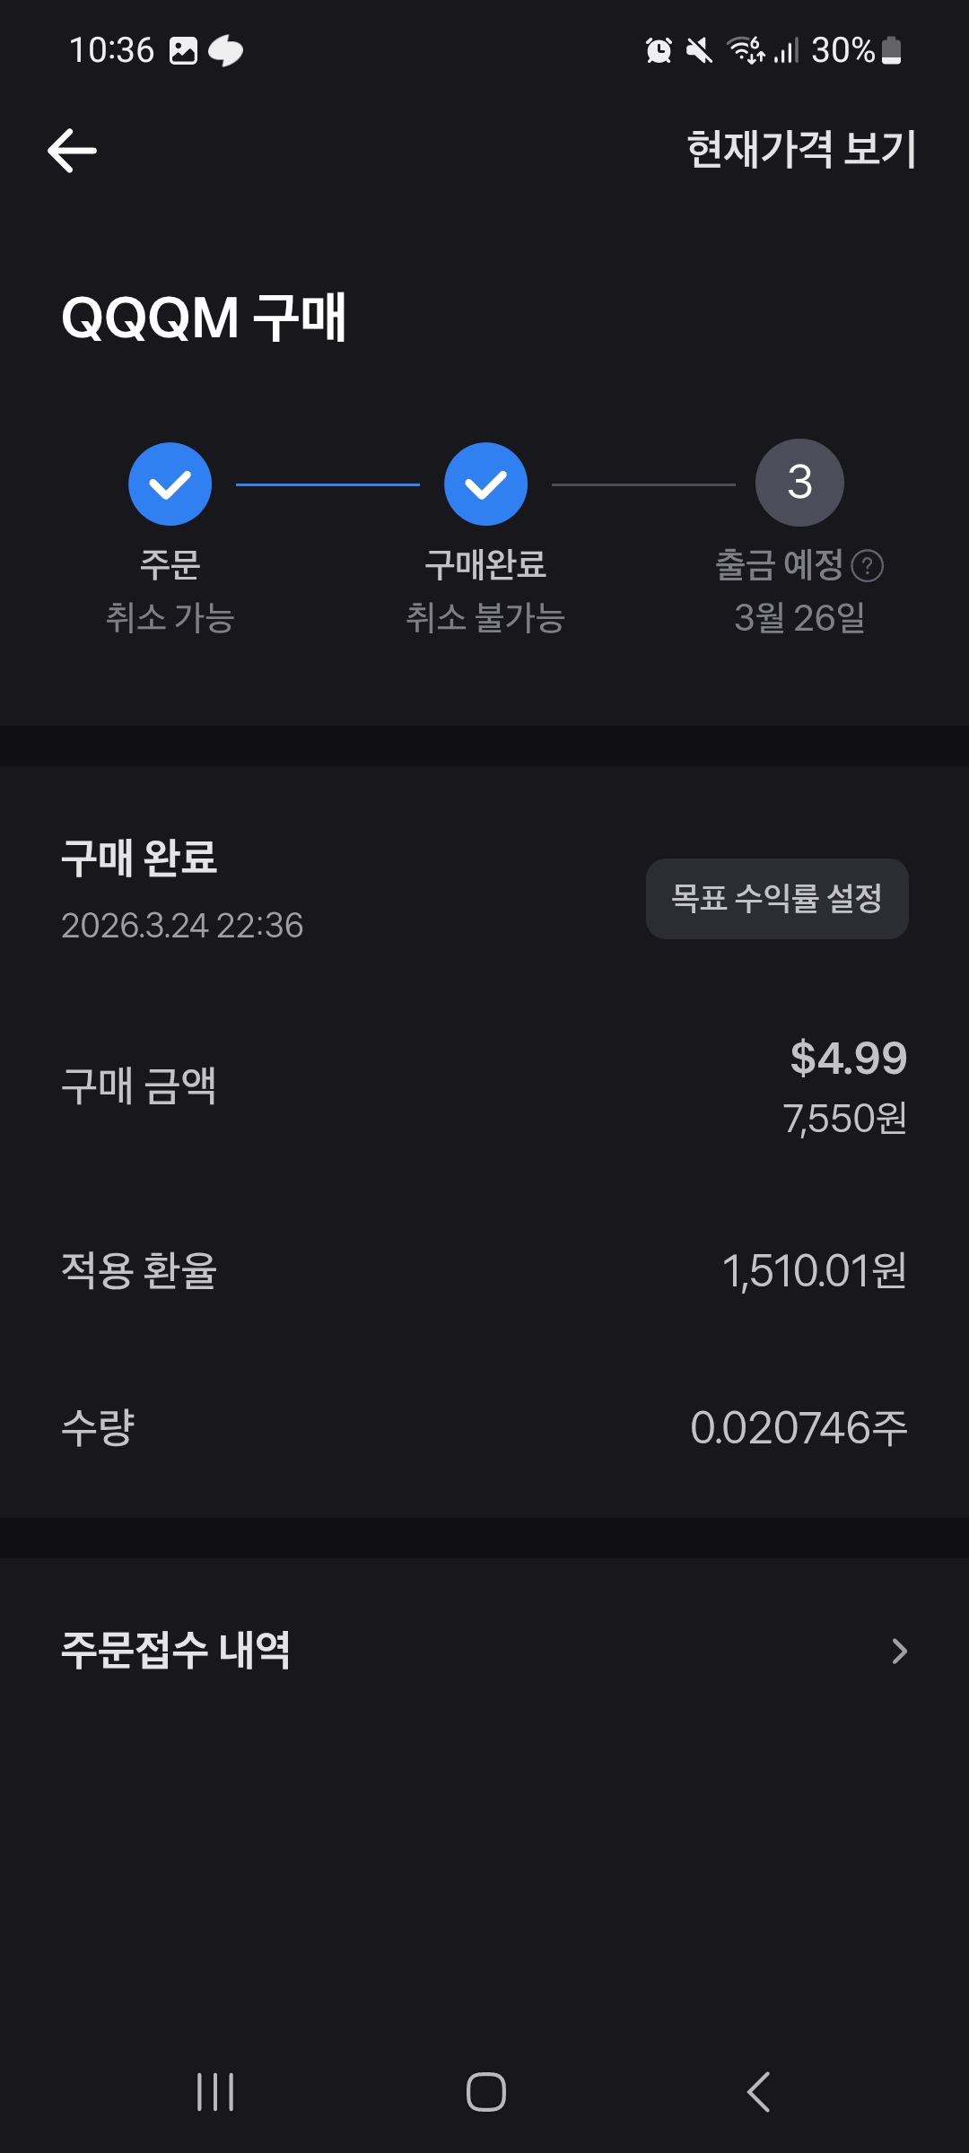
Task: Tap the 수량 0.020746주 value
Action: tap(799, 1427)
